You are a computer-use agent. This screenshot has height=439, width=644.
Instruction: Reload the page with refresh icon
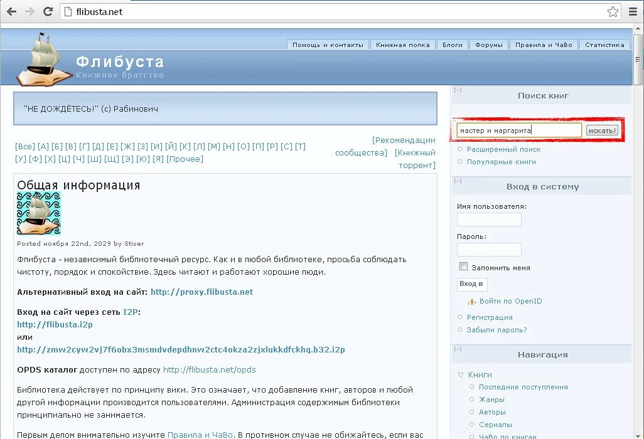coord(48,11)
